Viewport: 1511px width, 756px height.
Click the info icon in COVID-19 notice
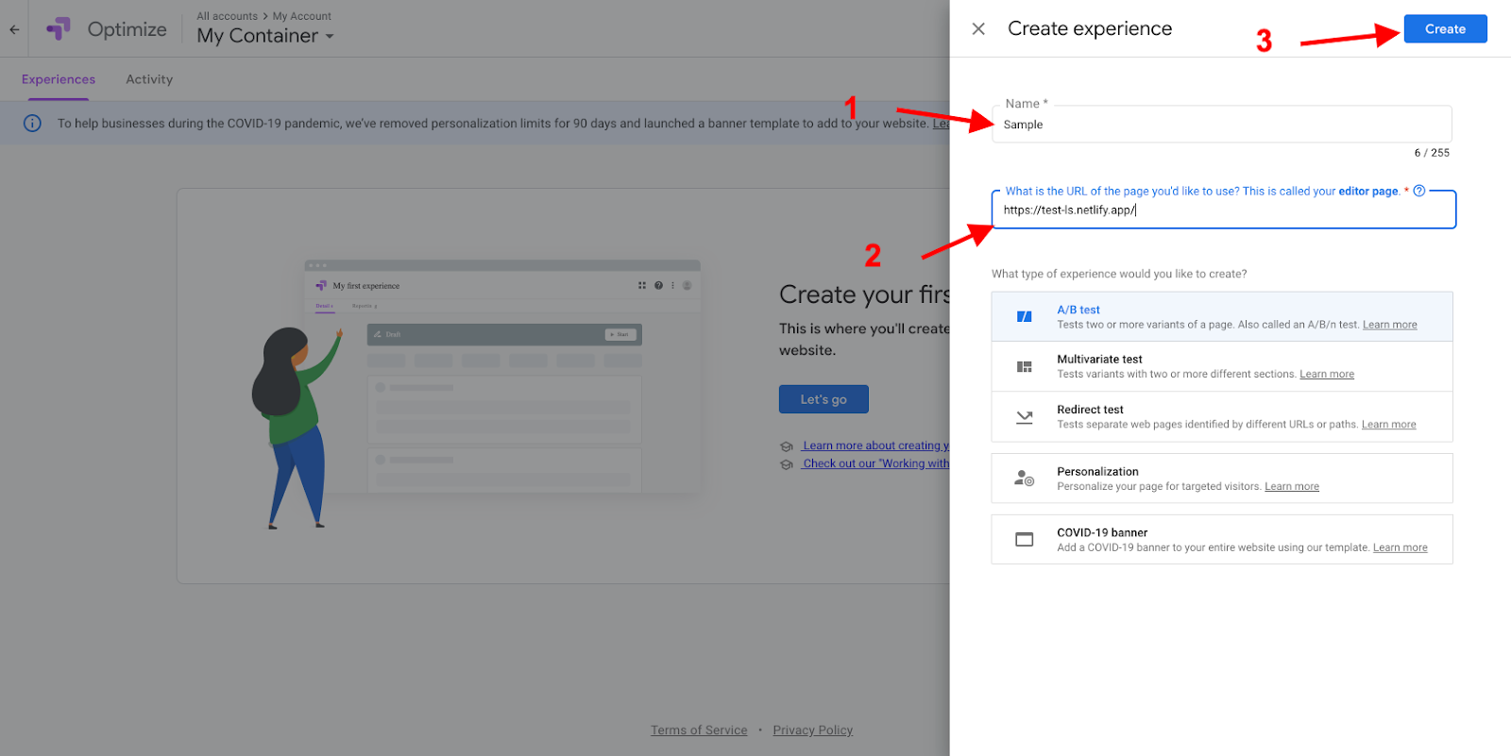pyautogui.click(x=32, y=124)
